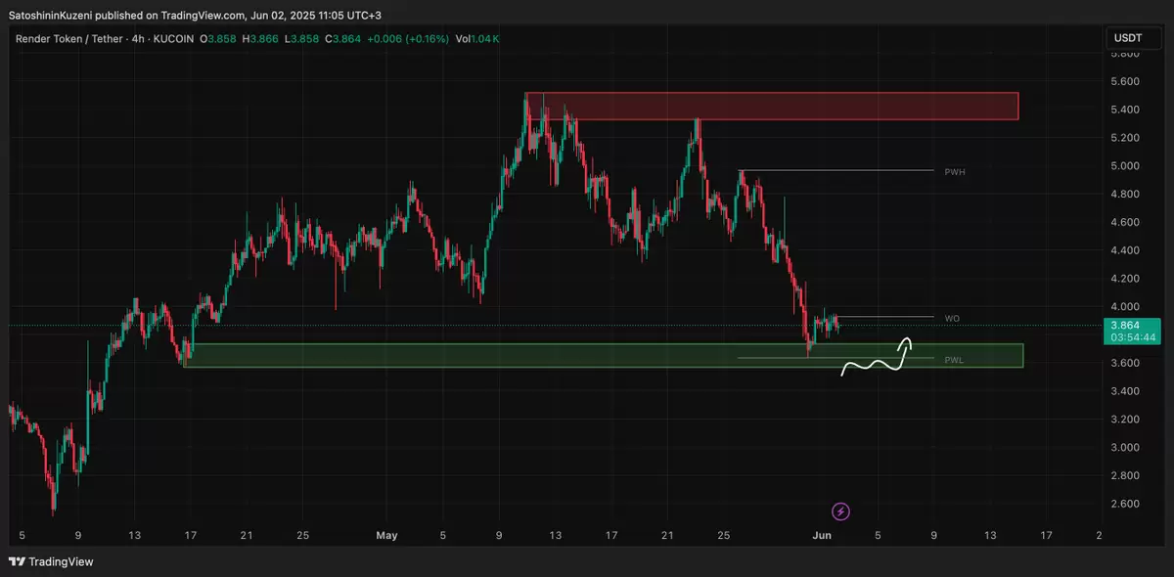This screenshot has height=577, width=1174.
Task: Click the TradingView logo icon
Action: point(17,561)
